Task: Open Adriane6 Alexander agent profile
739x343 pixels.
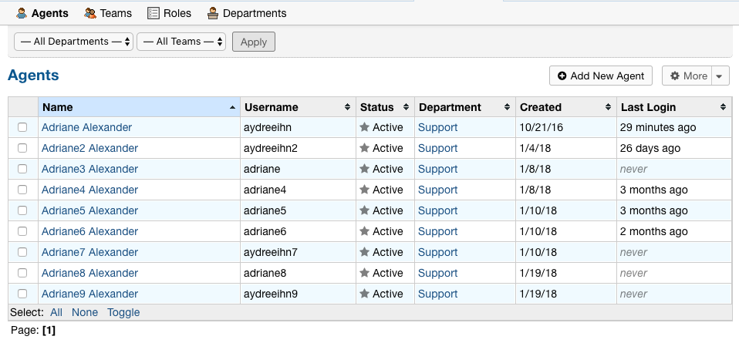Action: pyautogui.click(x=89, y=231)
